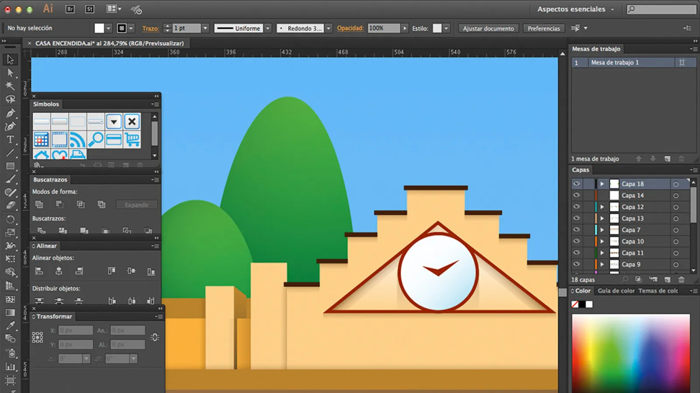Viewport: 700px width, 393px height.
Task: Click the Expandir button in Buscatrazos
Action: tap(136, 204)
